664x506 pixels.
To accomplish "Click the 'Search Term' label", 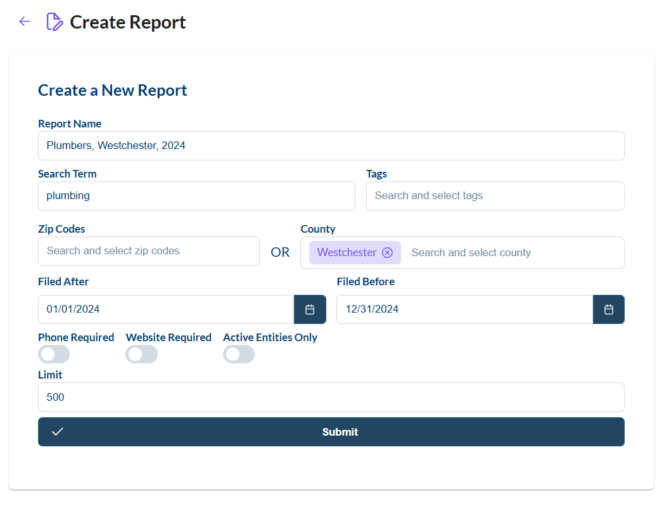I will tap(67, 174).
